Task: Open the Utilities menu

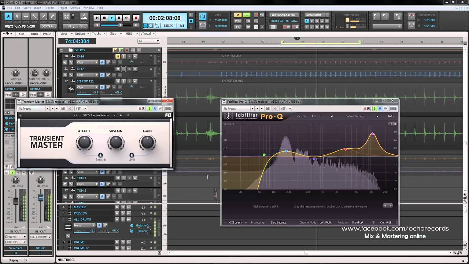Action: click(75, 8)
